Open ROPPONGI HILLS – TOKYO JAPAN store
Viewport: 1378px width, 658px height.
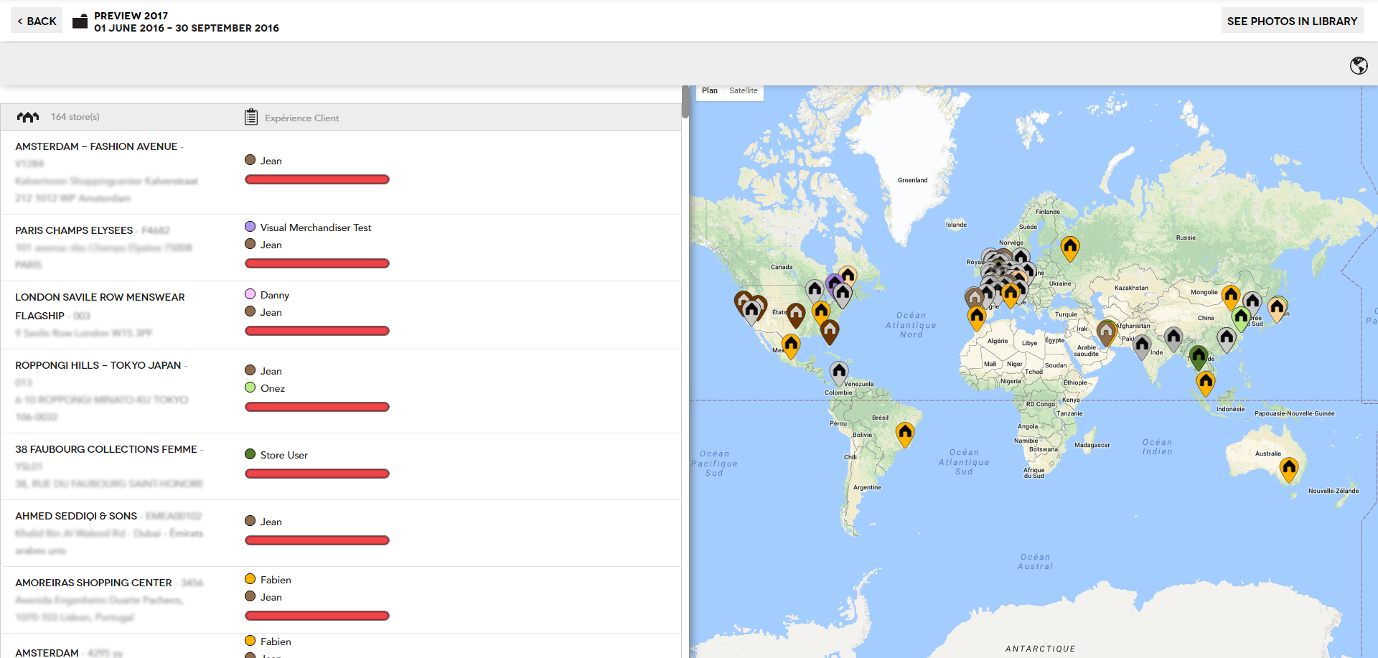[x=98, y=365]
